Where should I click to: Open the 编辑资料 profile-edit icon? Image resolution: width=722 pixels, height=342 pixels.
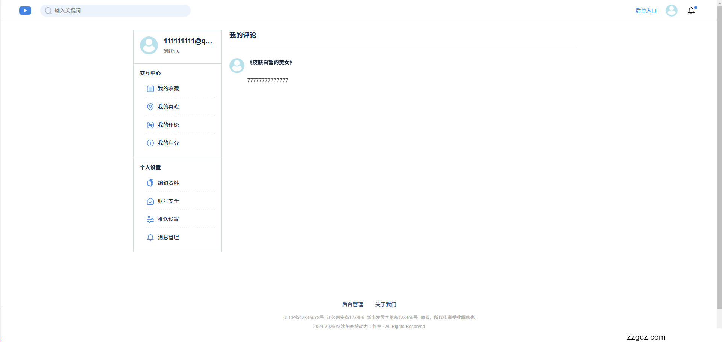tap(150, 183)
